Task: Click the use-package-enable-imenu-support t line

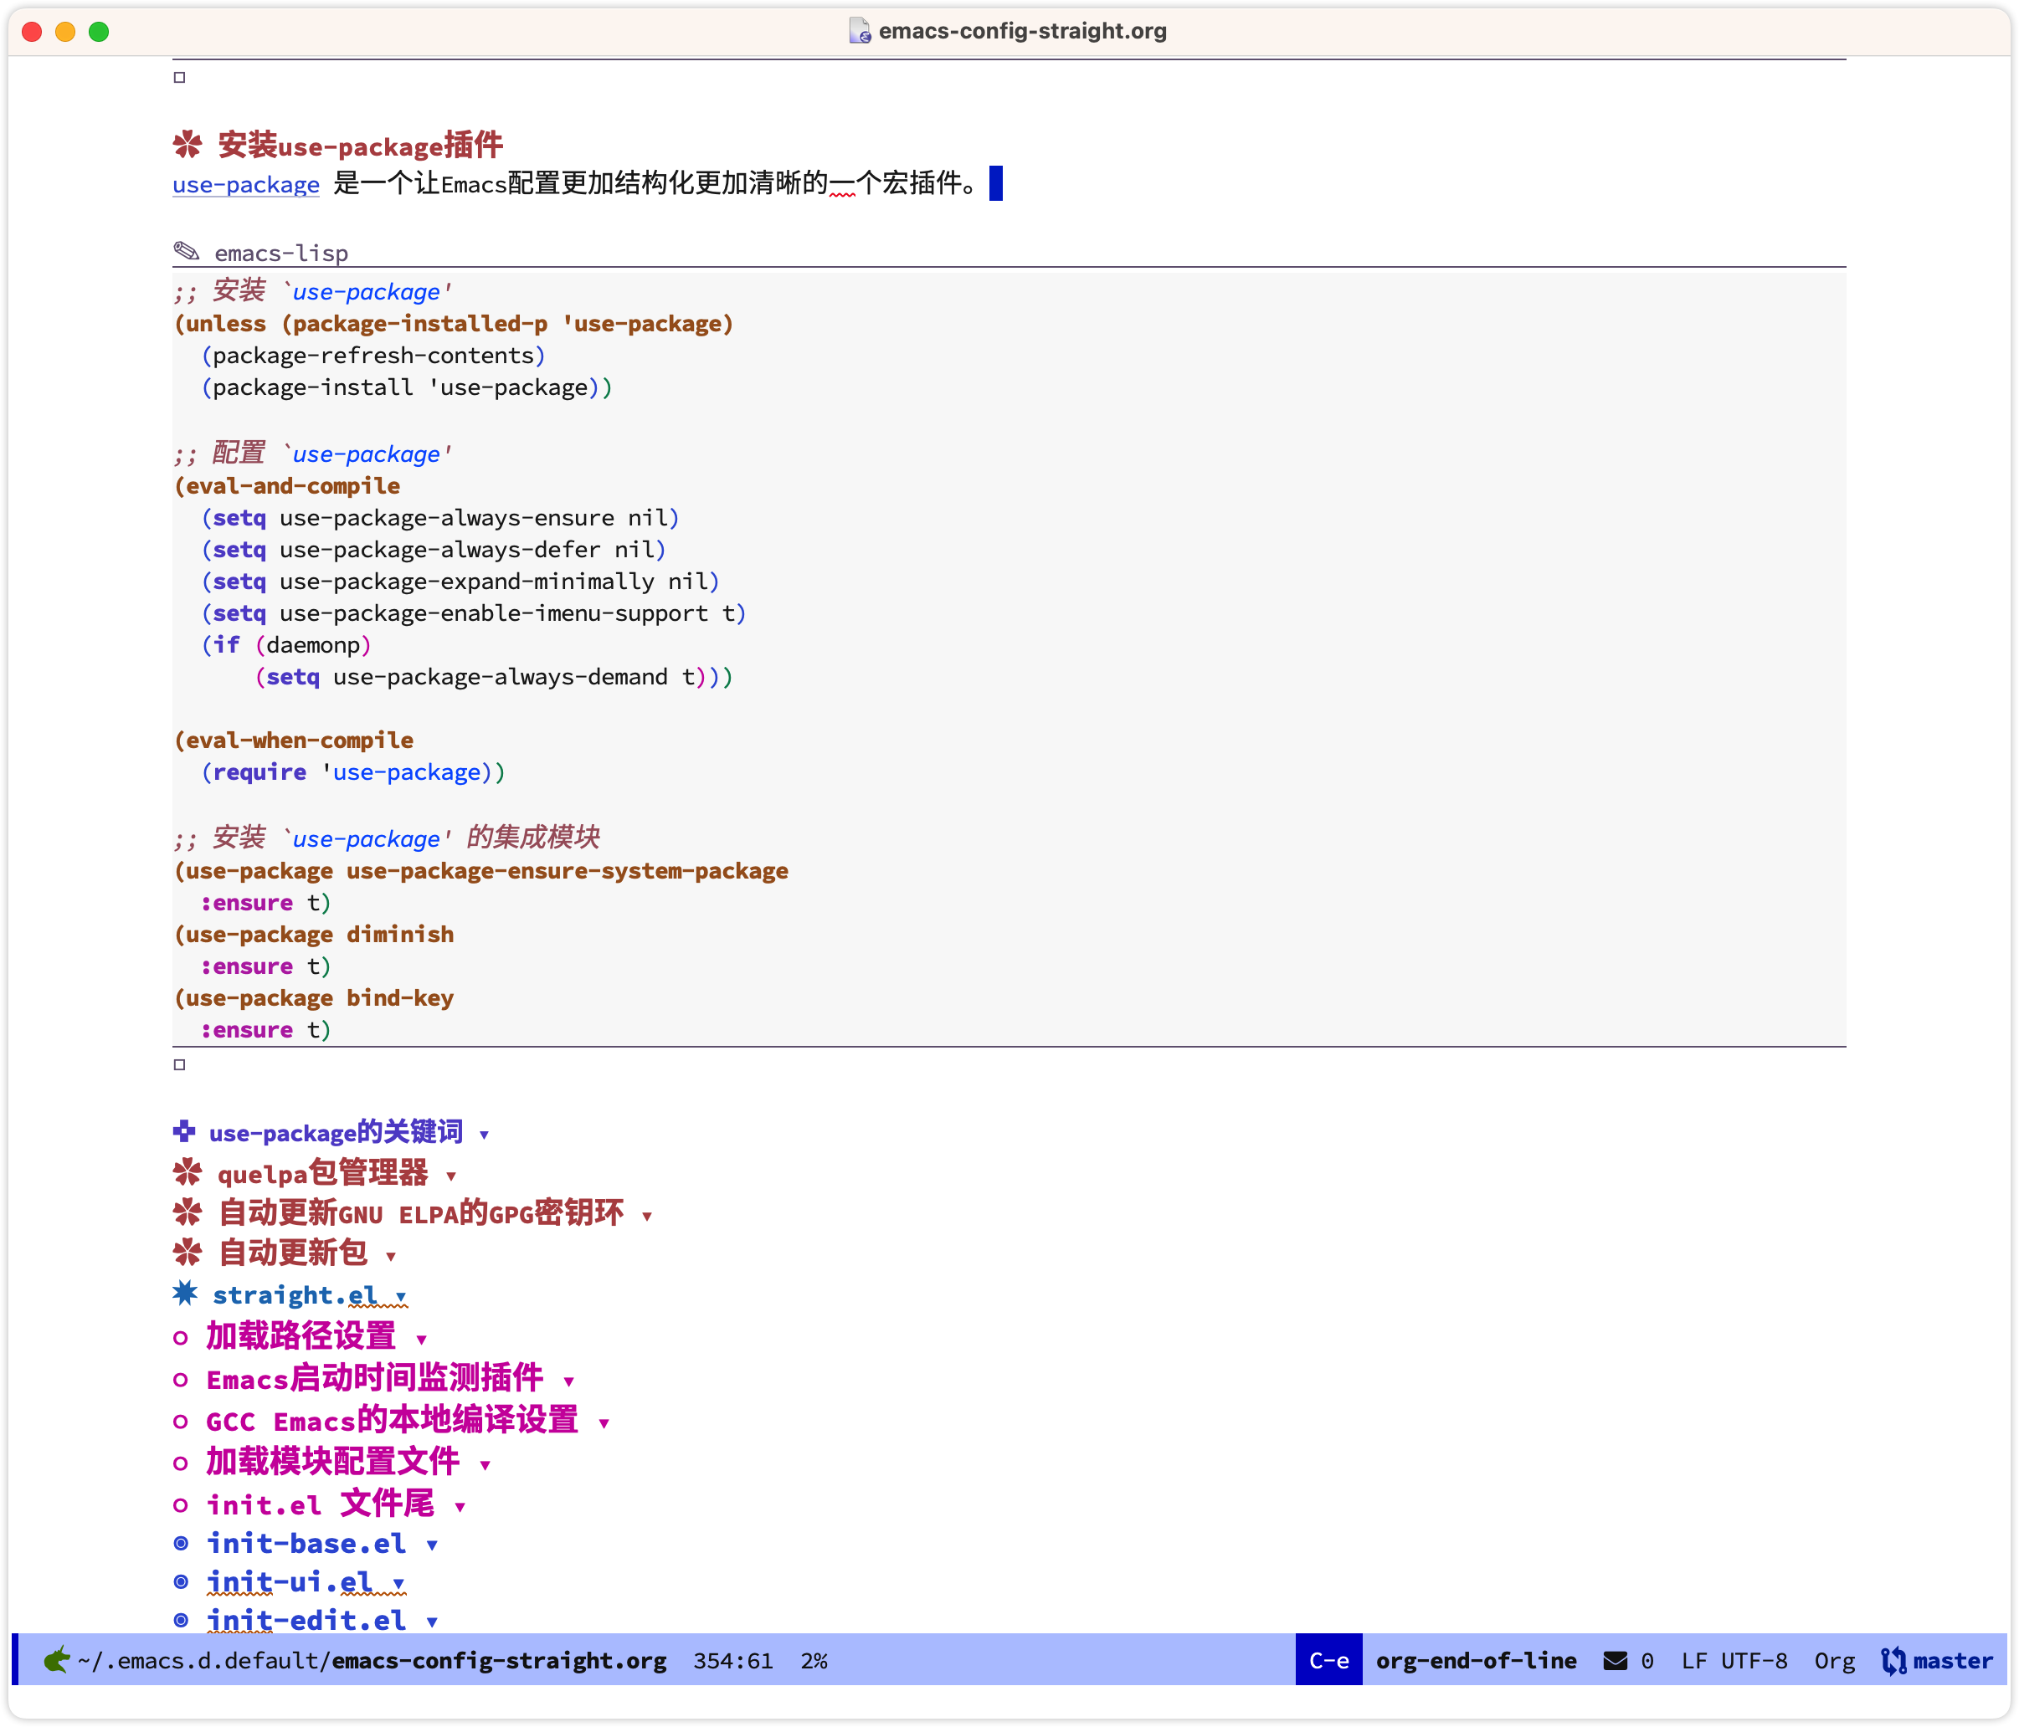Action: point(473,613)
